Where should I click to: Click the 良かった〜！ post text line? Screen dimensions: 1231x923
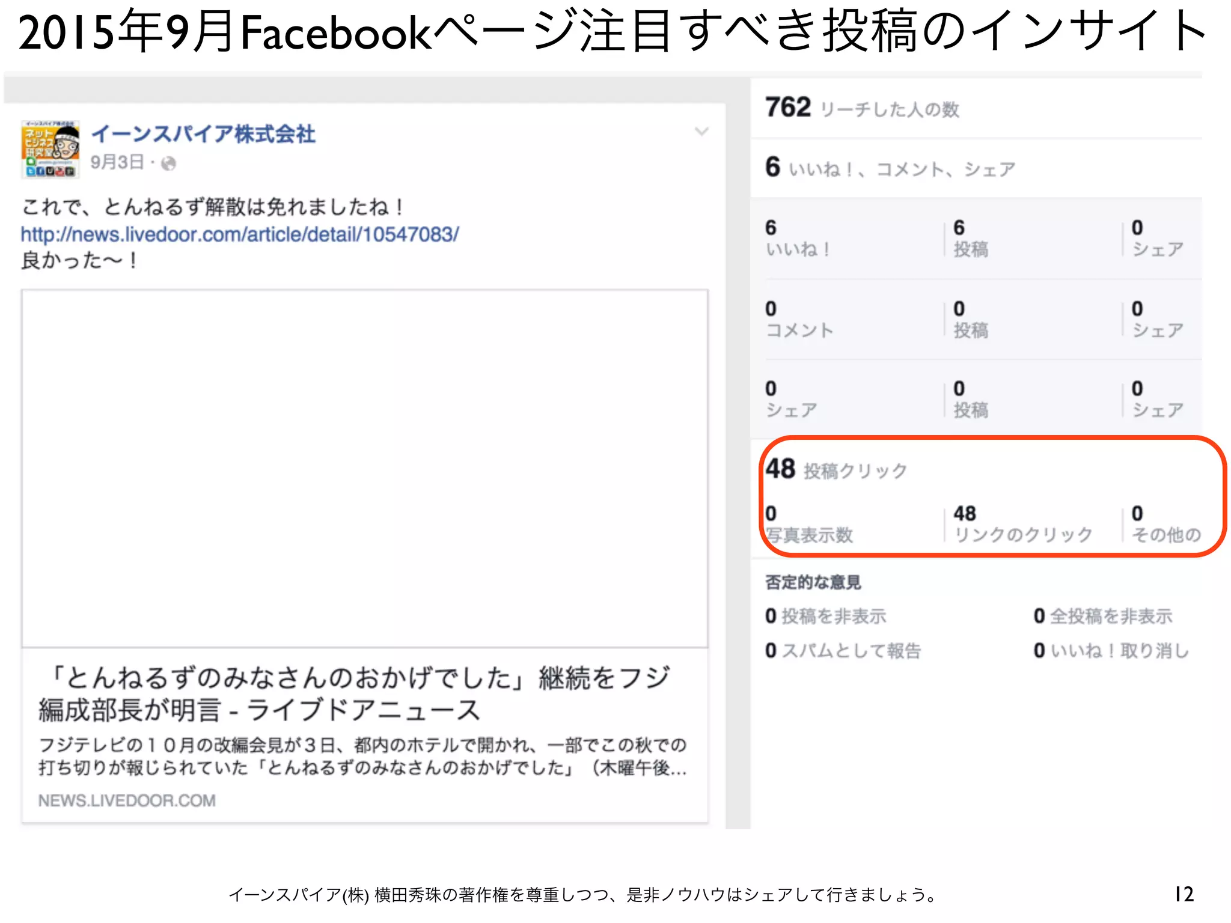81,260
